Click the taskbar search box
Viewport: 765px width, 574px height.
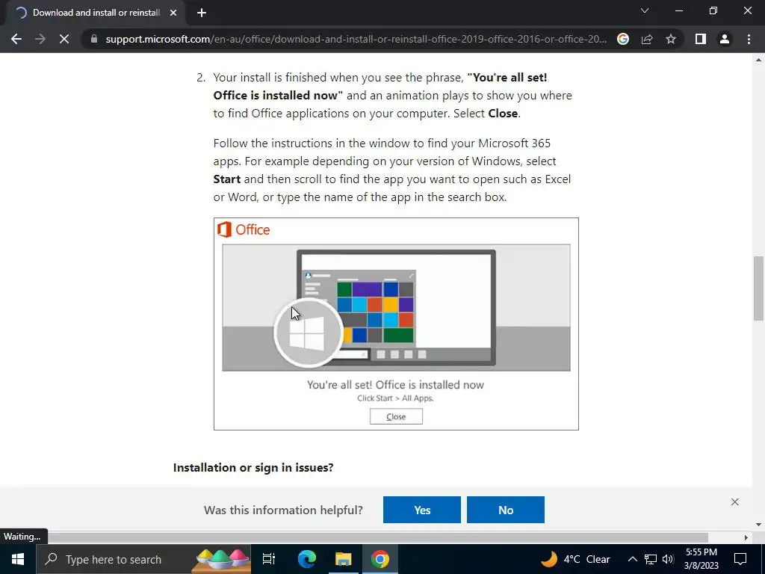143,559
